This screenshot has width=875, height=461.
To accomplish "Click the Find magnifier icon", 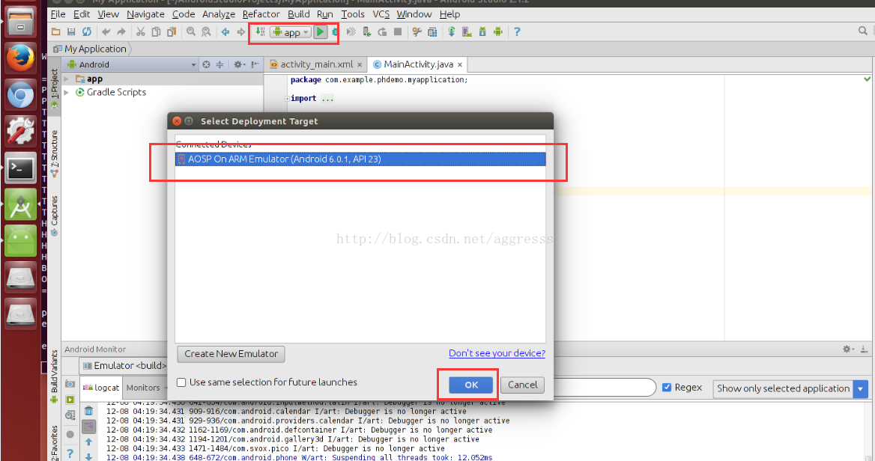I will click(x=191, y=31).
